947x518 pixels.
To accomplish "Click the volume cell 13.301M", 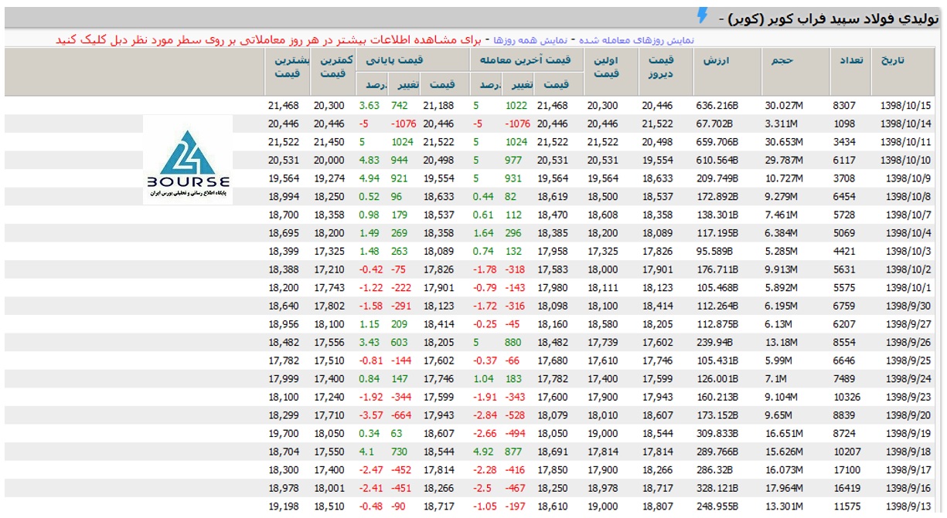I will [x=783, y=506].
